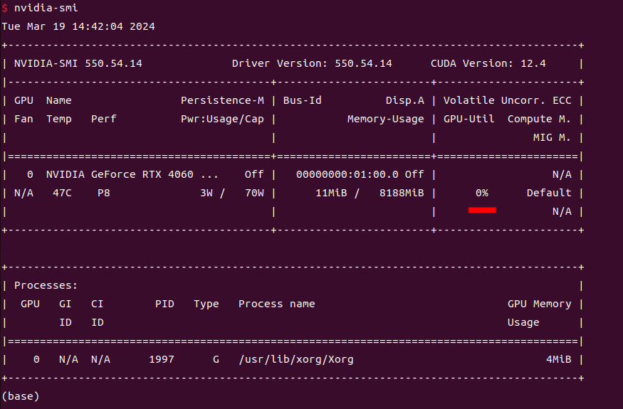The height and width of the screenshot is (409, 623).
Task: Select Driver Version: 550.54.14 text
Action: [x=312, y=63]
